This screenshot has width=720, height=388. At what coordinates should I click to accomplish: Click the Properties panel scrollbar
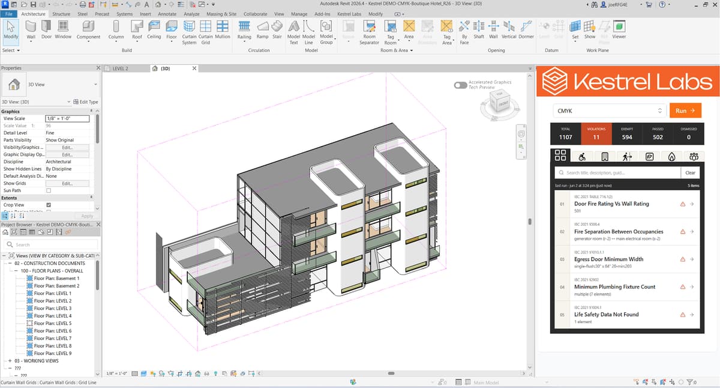[x=97, y=129]
